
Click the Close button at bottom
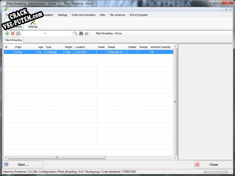click(214, 164)
